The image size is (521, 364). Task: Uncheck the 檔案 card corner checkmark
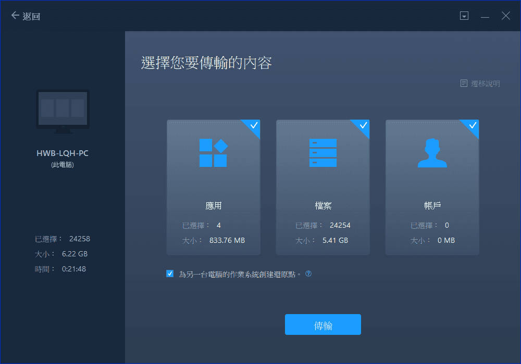pyautogui.click(x=363, y=126)
